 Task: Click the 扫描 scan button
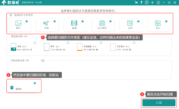(159, 103)
